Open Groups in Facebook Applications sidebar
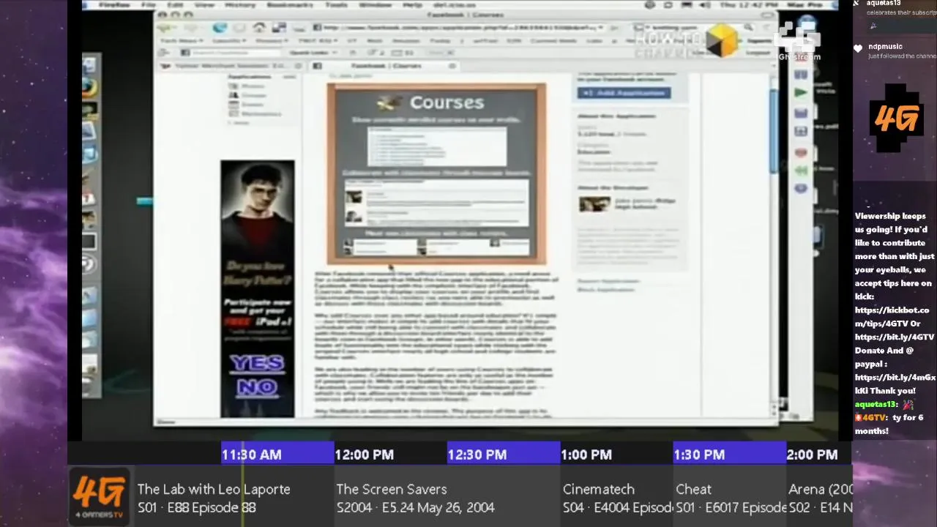Viewport: 937px width, 527px height. click(254, 95)
